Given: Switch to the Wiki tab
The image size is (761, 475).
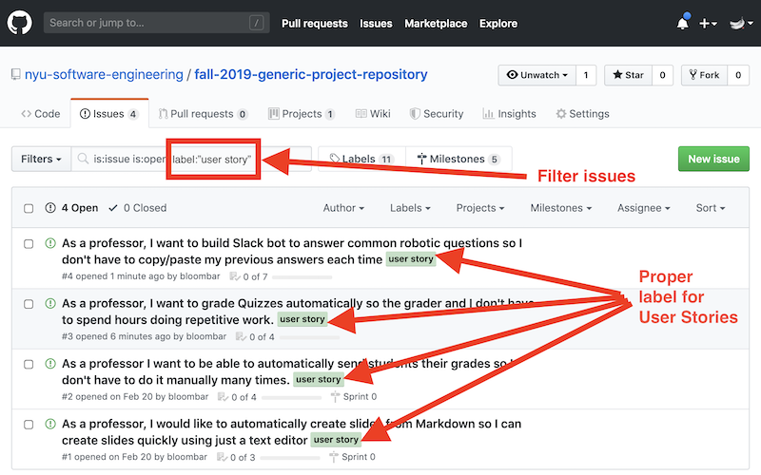Looking at the screenshot, I should tap(373, 114).
